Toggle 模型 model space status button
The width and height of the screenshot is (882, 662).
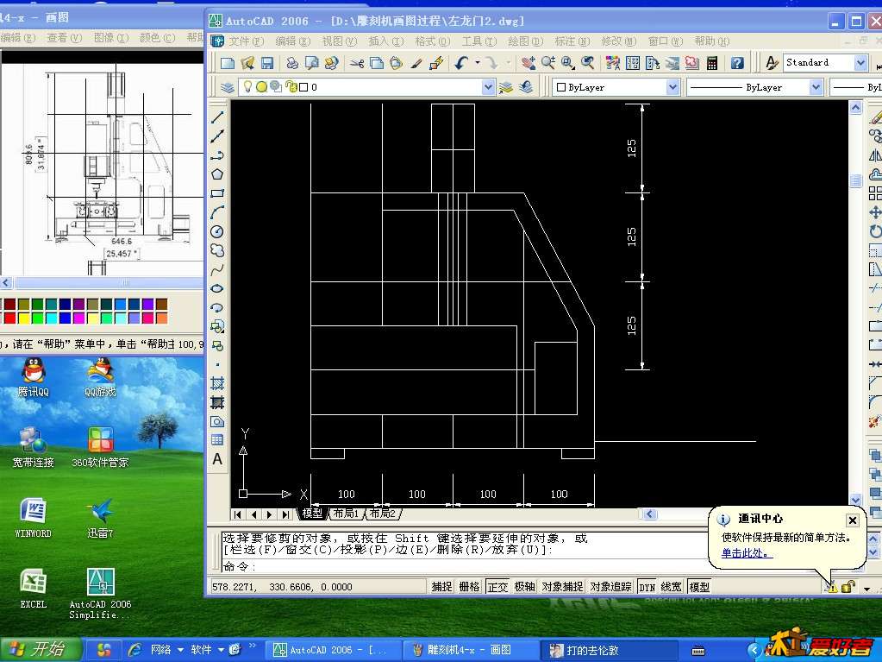[699, 587]
